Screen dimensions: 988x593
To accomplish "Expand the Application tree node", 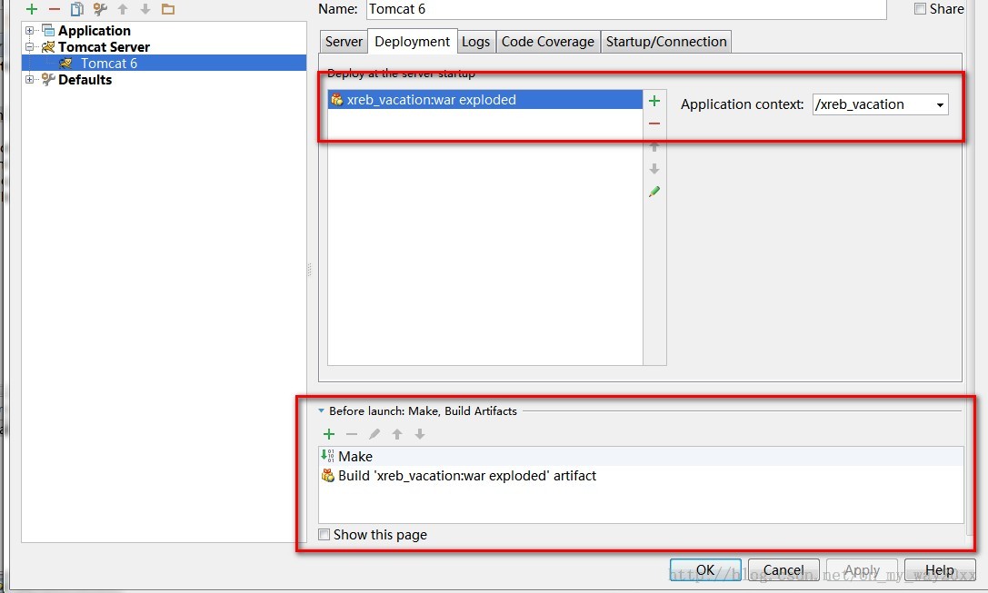I will point(29,30).
